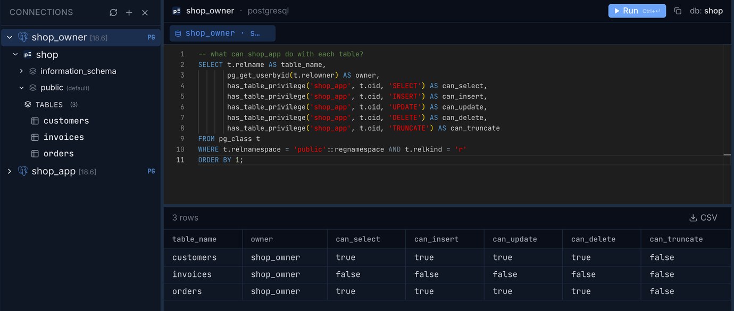Switch to the shop_owner query tab
Viewport: 734px width, 311px height.
click(x=222, y=33)
